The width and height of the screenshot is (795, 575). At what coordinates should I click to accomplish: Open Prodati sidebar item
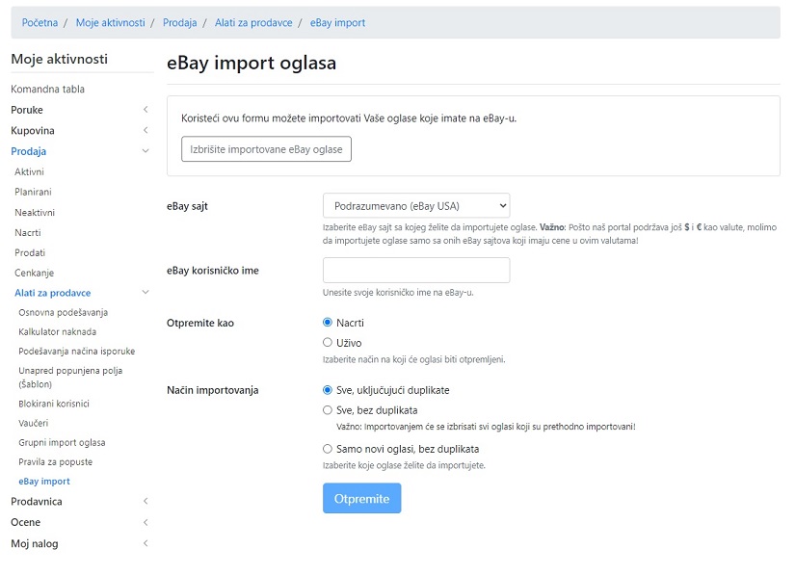(30, 252)
